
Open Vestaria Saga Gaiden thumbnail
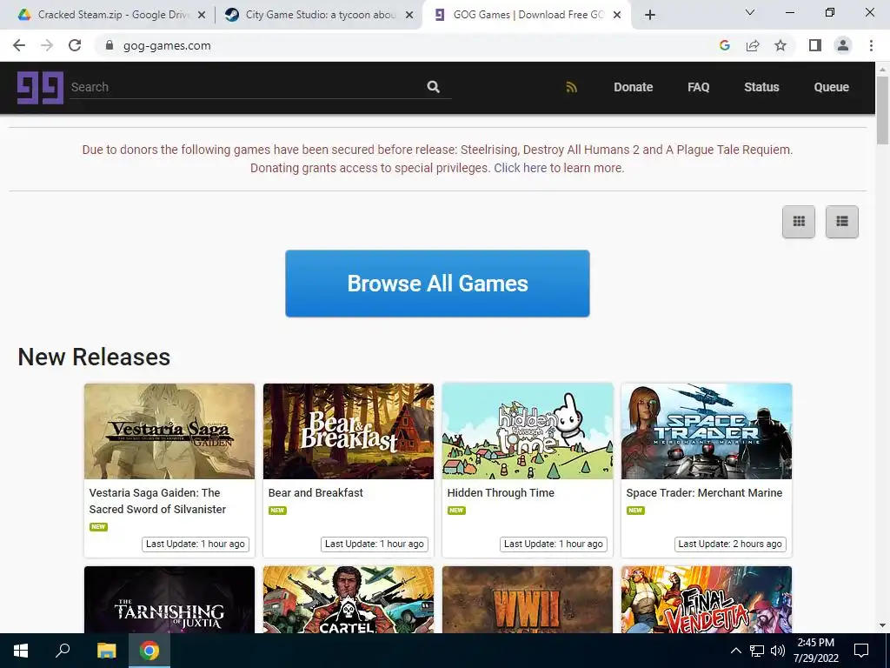[x=169, y=431]
